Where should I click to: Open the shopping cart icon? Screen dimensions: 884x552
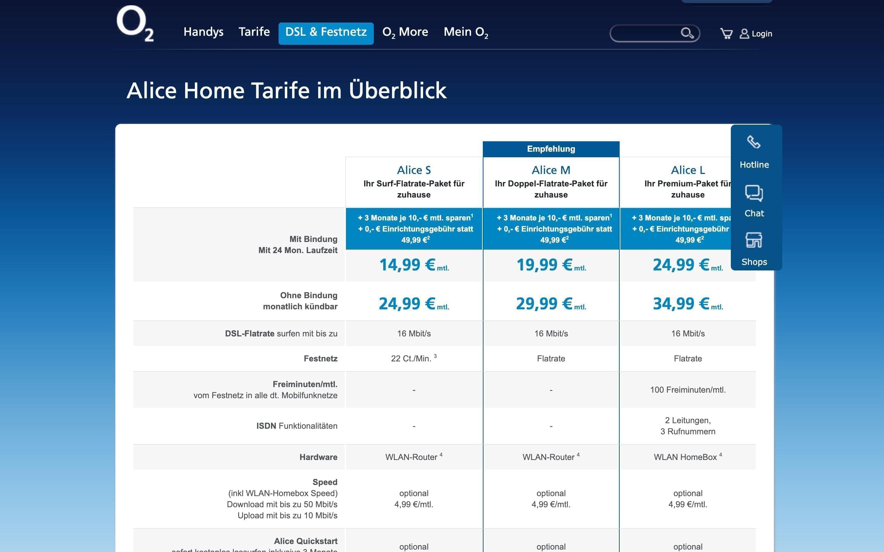point(726,34)
